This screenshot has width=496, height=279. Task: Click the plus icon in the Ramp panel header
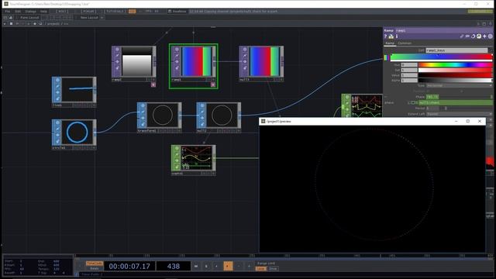click(484, 36)
